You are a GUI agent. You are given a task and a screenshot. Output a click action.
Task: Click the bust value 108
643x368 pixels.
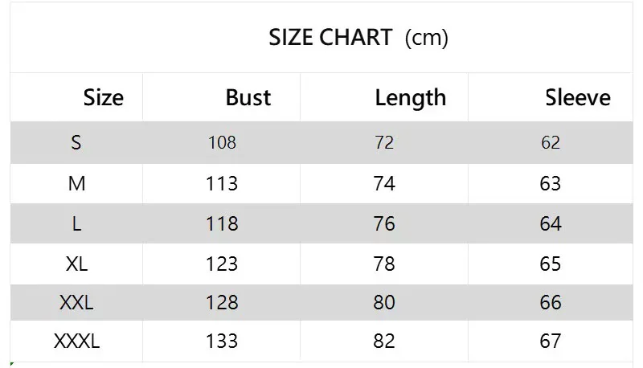(222, 142)
